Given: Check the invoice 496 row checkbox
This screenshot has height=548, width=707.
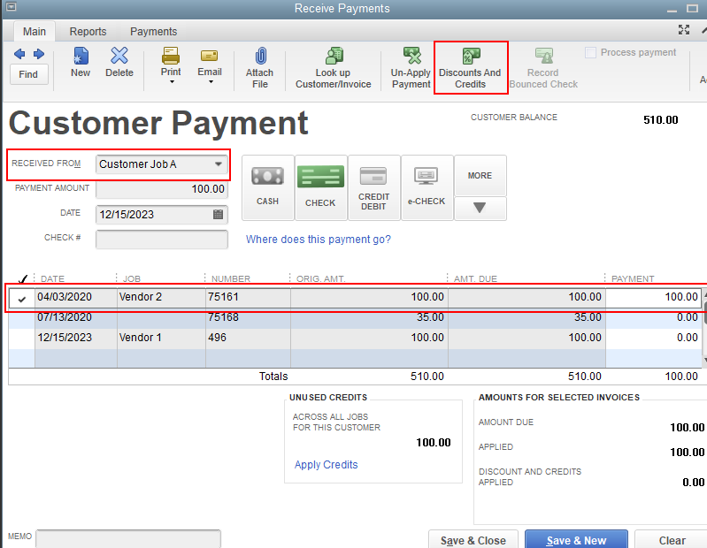Looking at the screenshot, I should [21, 338].
